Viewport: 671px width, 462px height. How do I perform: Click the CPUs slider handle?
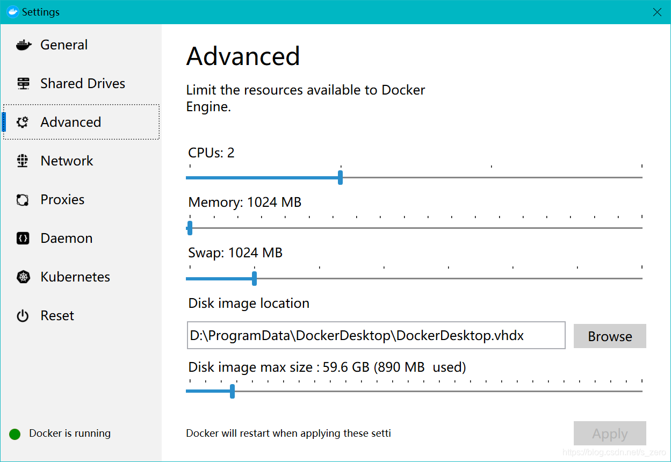tap(340, 177)
